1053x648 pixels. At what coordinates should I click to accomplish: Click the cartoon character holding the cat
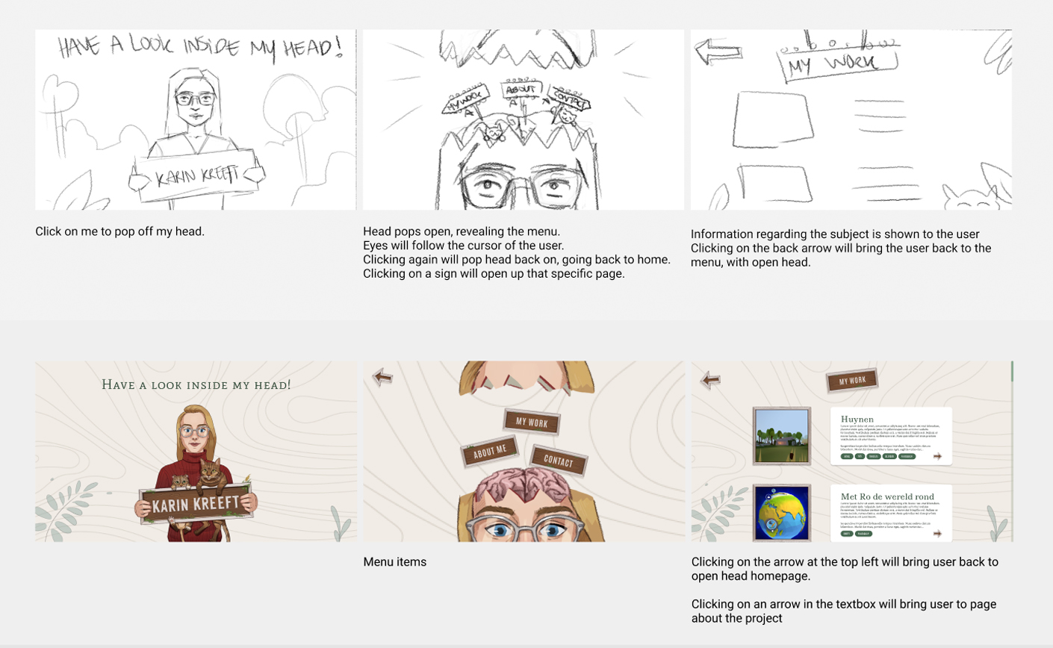196,473
